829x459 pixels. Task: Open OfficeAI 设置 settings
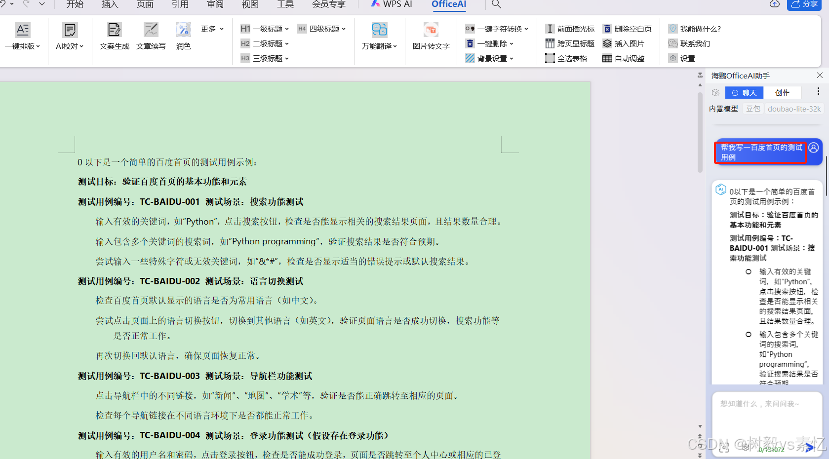coord(682,58)
